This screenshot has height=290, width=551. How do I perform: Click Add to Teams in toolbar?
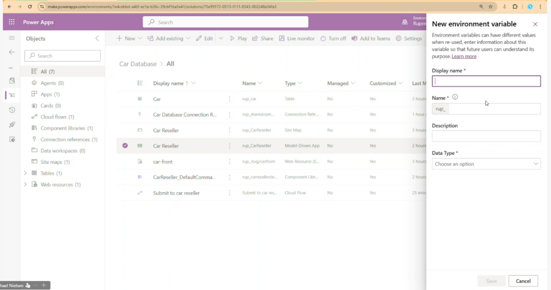coord(371,39)
